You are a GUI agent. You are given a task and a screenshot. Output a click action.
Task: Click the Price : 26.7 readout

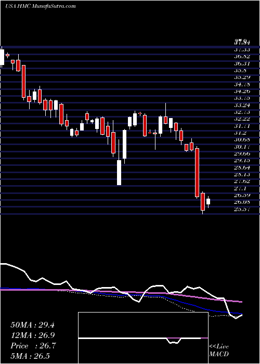click(32, 346)
